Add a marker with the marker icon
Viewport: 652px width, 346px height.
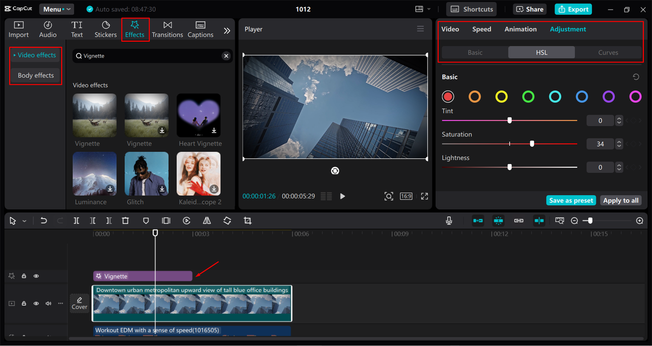click(146, 221)
